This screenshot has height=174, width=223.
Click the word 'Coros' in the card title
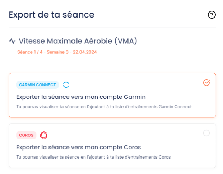point(133,148)
